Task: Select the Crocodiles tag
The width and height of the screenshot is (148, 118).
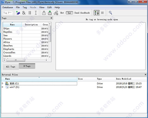Action: [x=9, y=52]
